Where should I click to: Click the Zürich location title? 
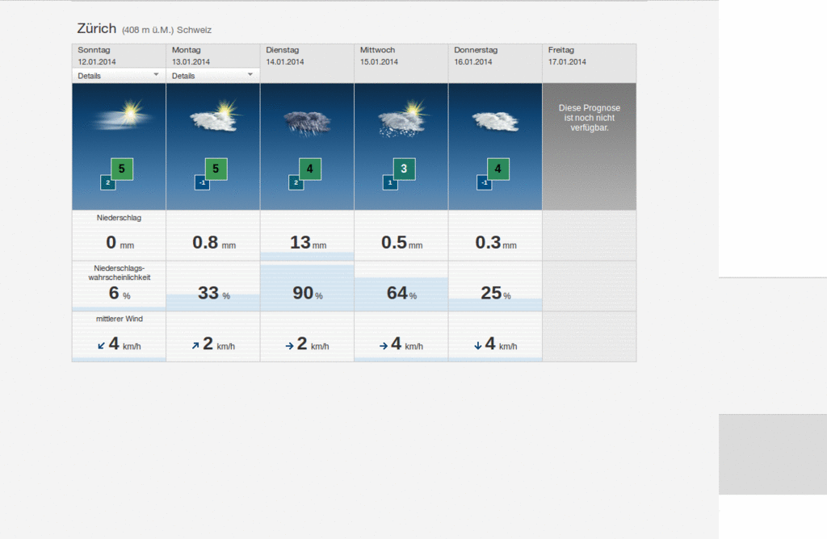coord(97,28)
